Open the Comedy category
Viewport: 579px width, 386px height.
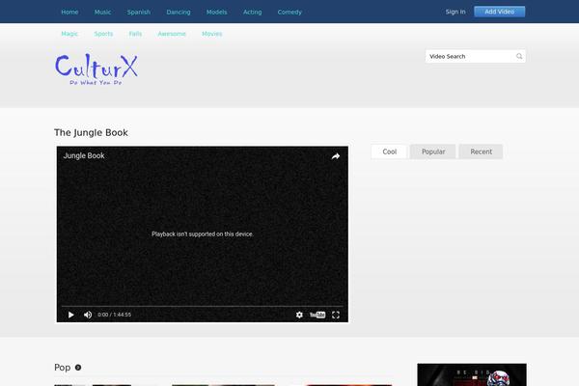click(x=289, y=13)
